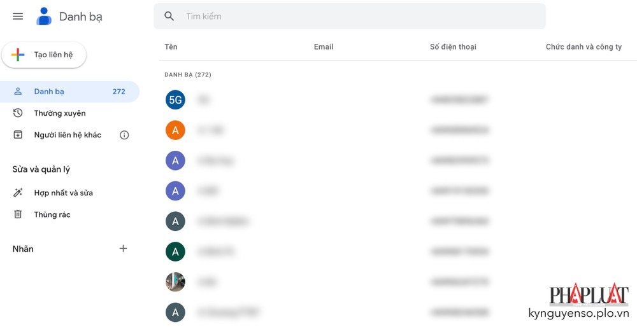The image size is (637, 327).
Task: Click the Chức danh và công ty header
Action: tap(583, 47)
